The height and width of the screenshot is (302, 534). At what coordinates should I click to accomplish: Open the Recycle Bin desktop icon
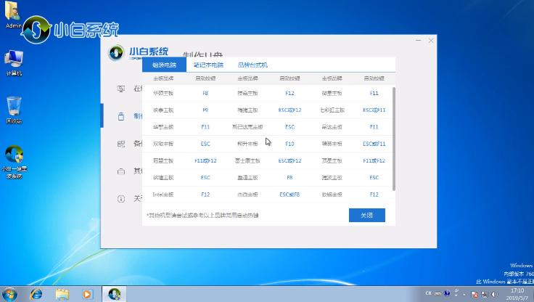coord(14,109)
